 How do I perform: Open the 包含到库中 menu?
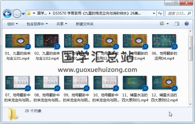[37, 24]
